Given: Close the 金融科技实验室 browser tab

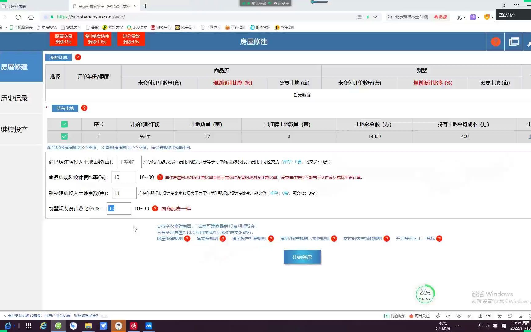Looking at the screenshot, I should [x=135, y=6].
